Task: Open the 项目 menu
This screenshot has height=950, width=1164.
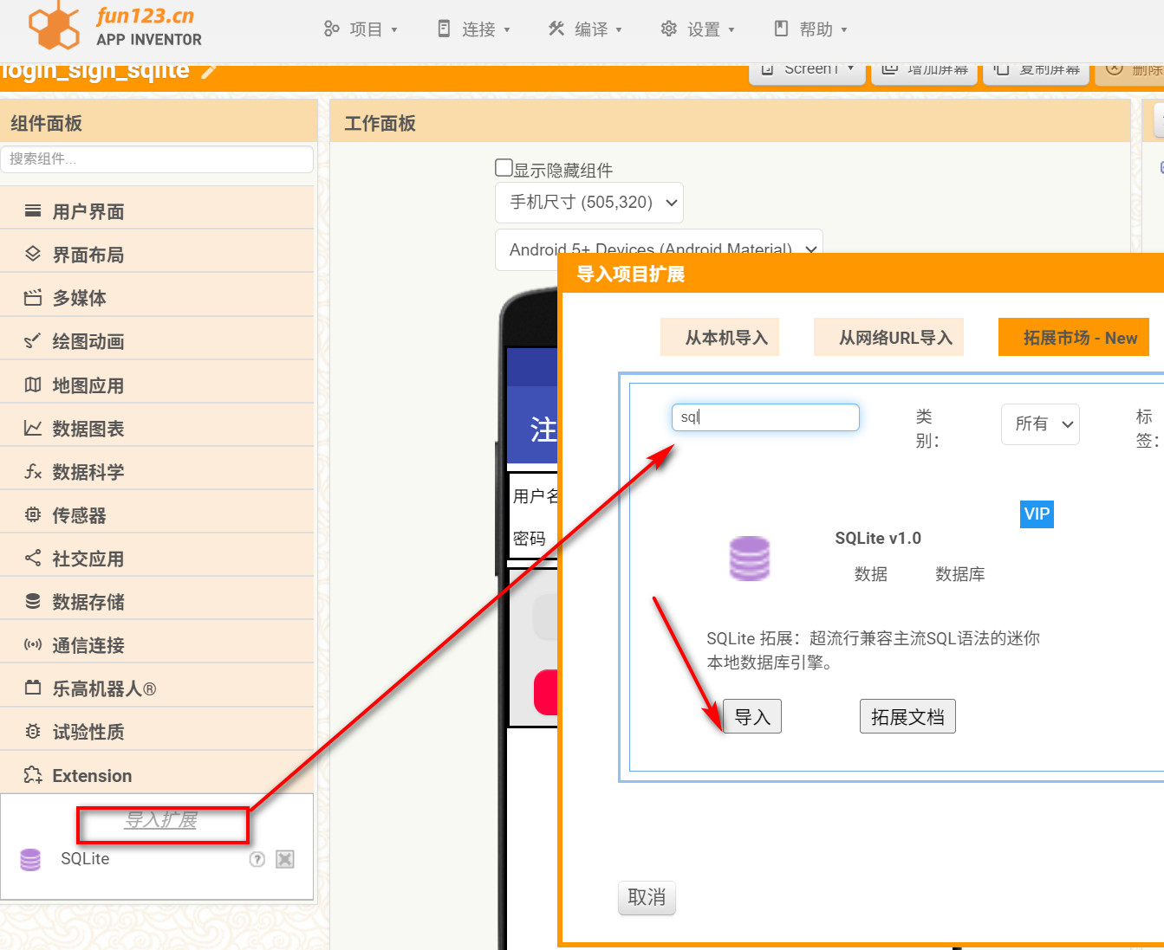Action: coord(361,29)
